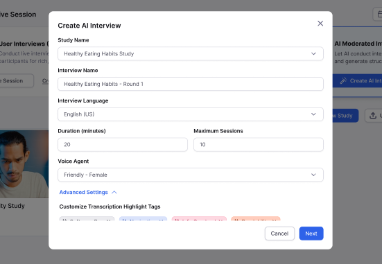Click 'Customize Transcription Highlight Tags' heading
Screen dimensions: 382x264
[x=110, y=206]
